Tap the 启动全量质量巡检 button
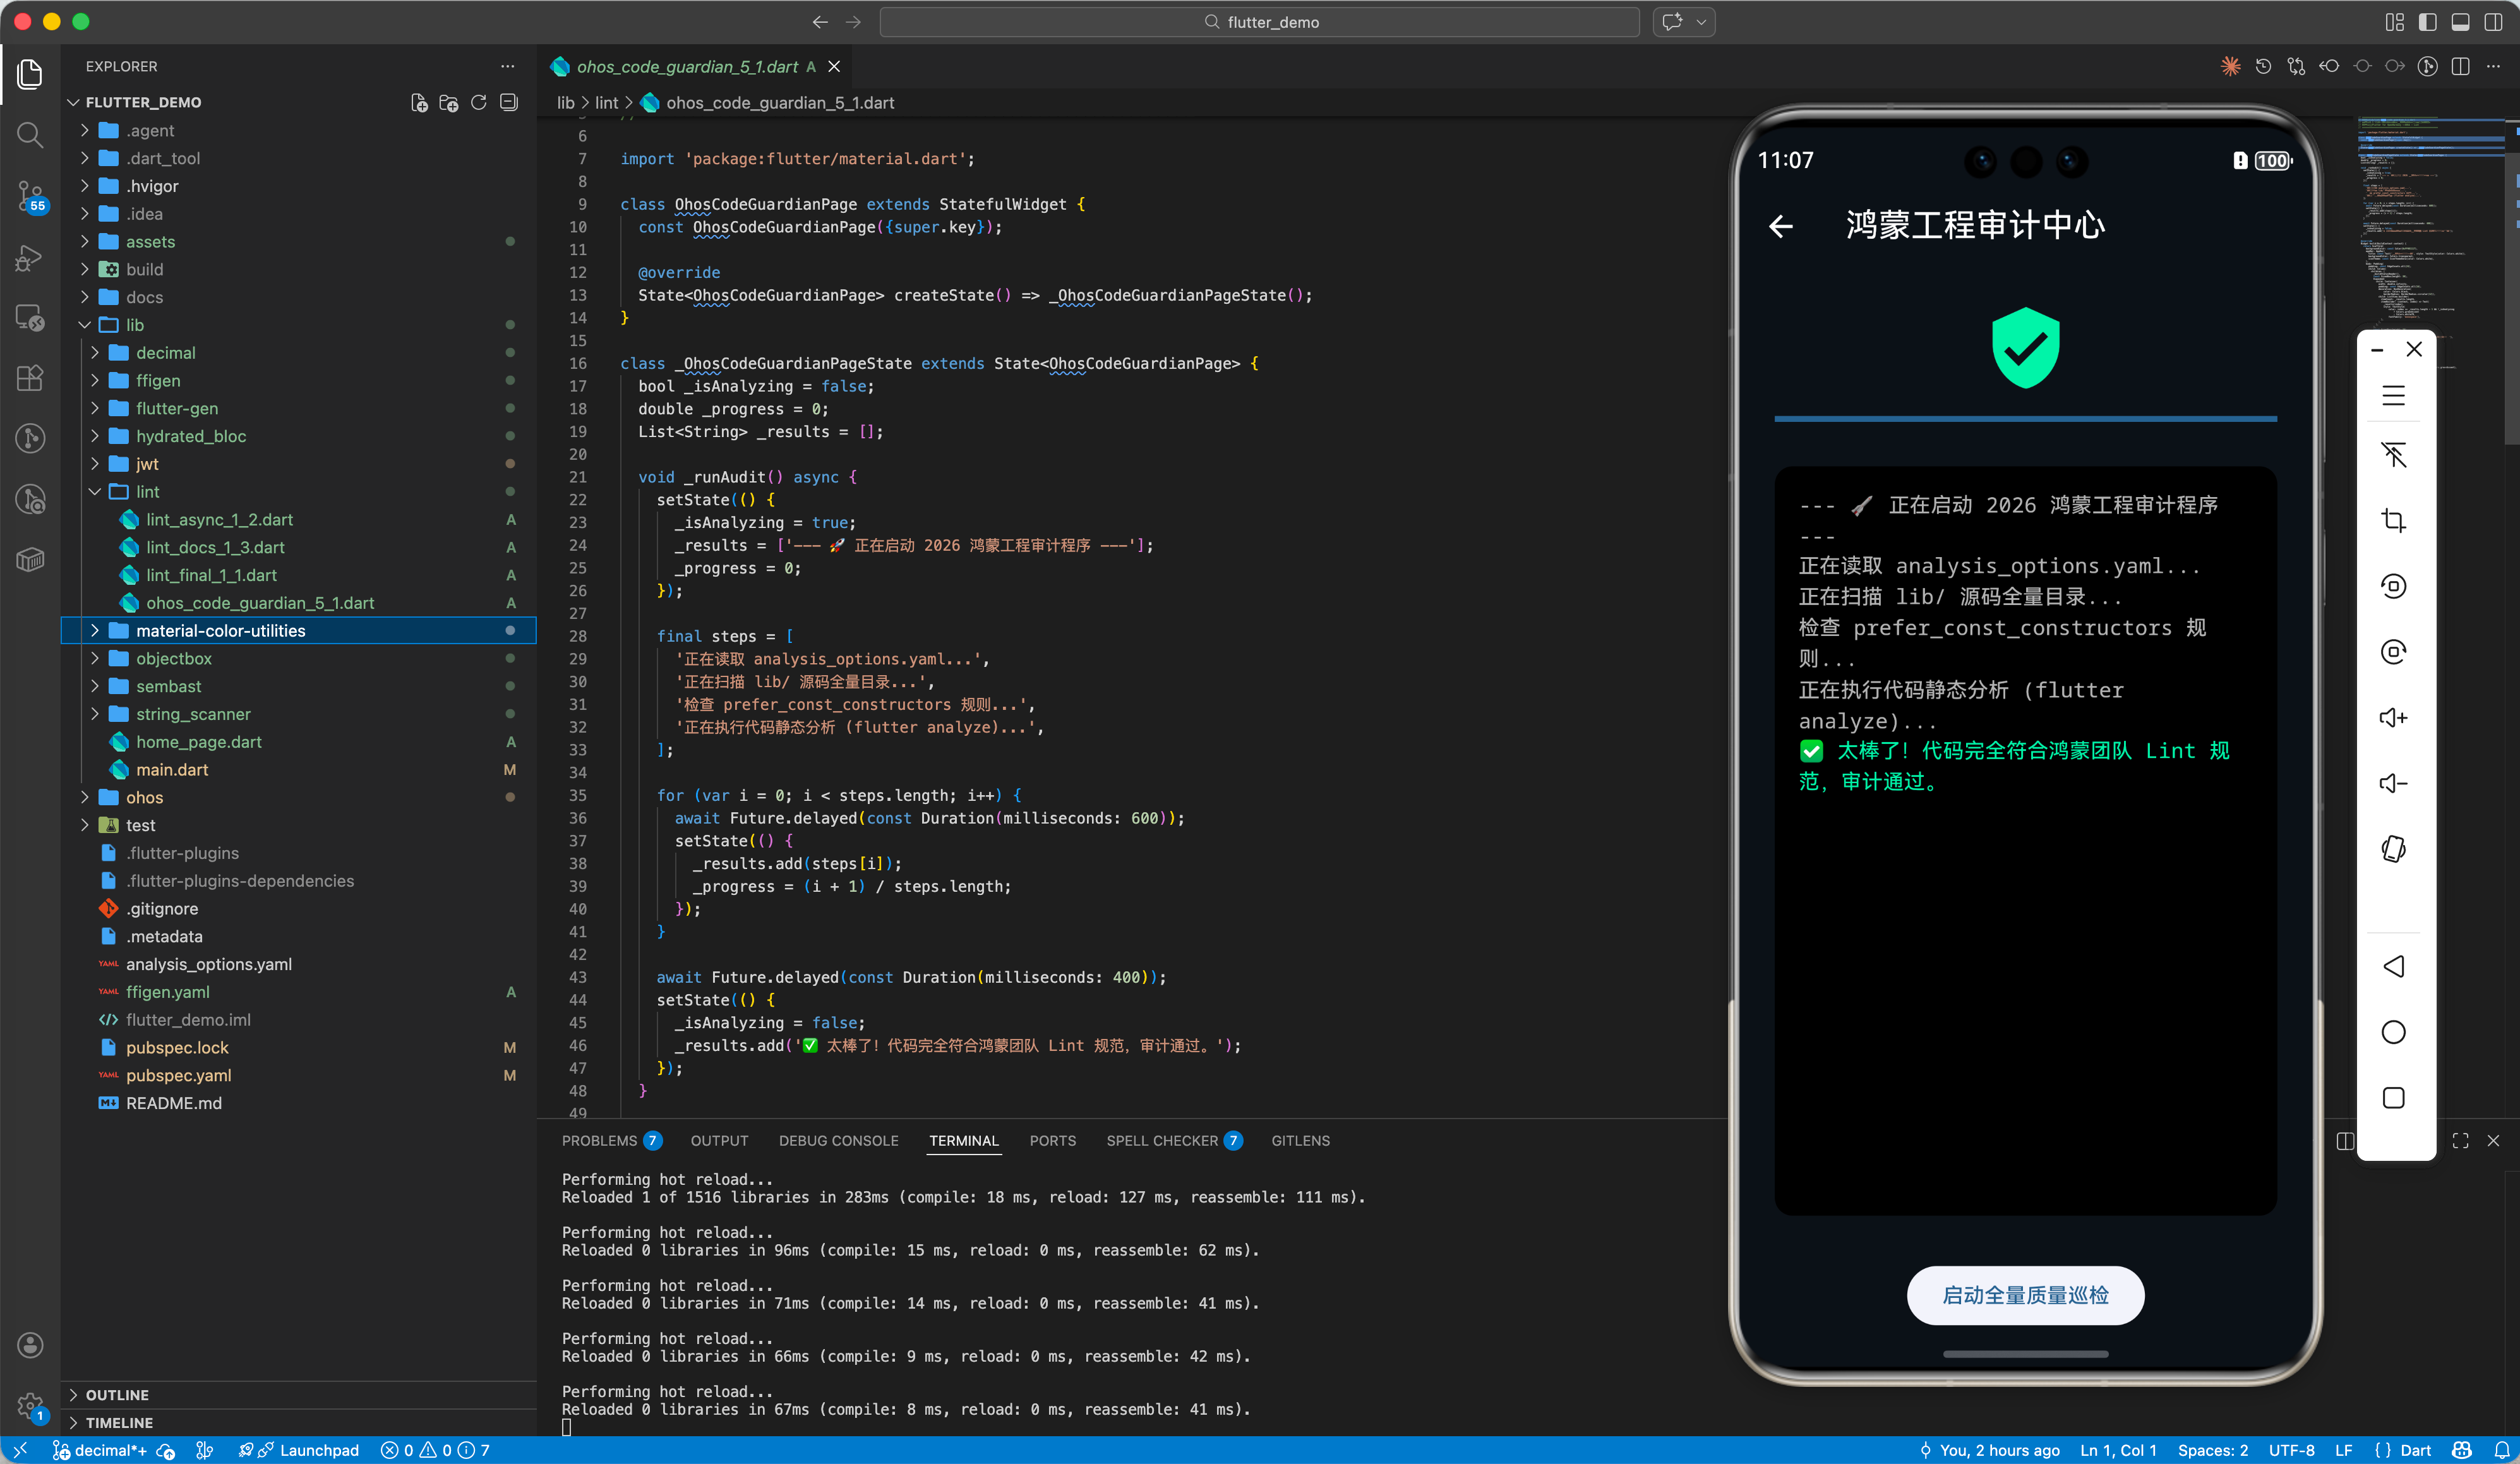 [x=2025, y=1296]
